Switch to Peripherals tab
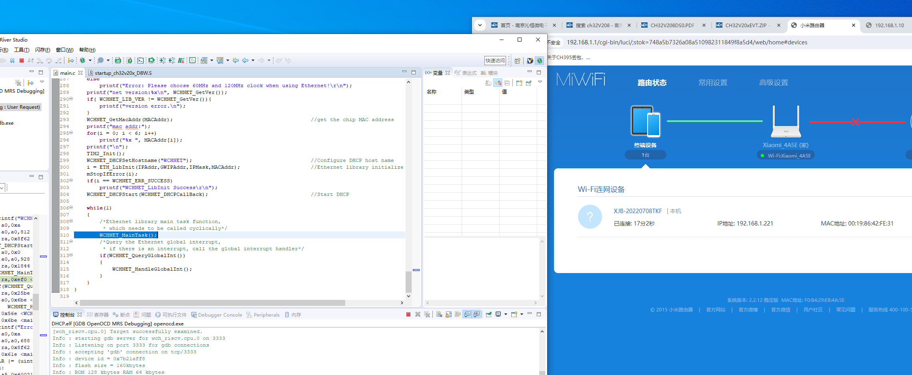Screen dimensions: 912x375 263,315
